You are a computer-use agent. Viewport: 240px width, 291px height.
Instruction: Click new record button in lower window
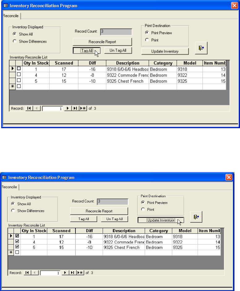[x=80, y=273]
